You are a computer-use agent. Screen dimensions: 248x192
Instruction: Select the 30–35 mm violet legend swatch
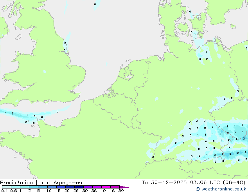88,187
